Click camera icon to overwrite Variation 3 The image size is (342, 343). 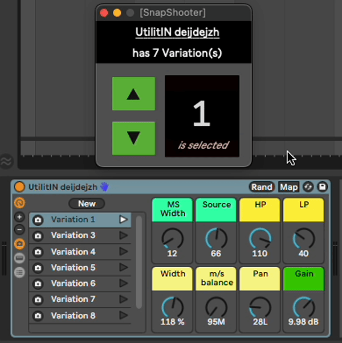coord(38,235)
